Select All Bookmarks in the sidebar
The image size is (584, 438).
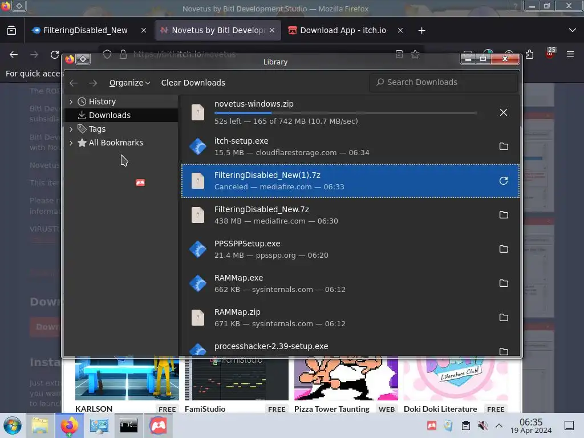tap(121, 143)
